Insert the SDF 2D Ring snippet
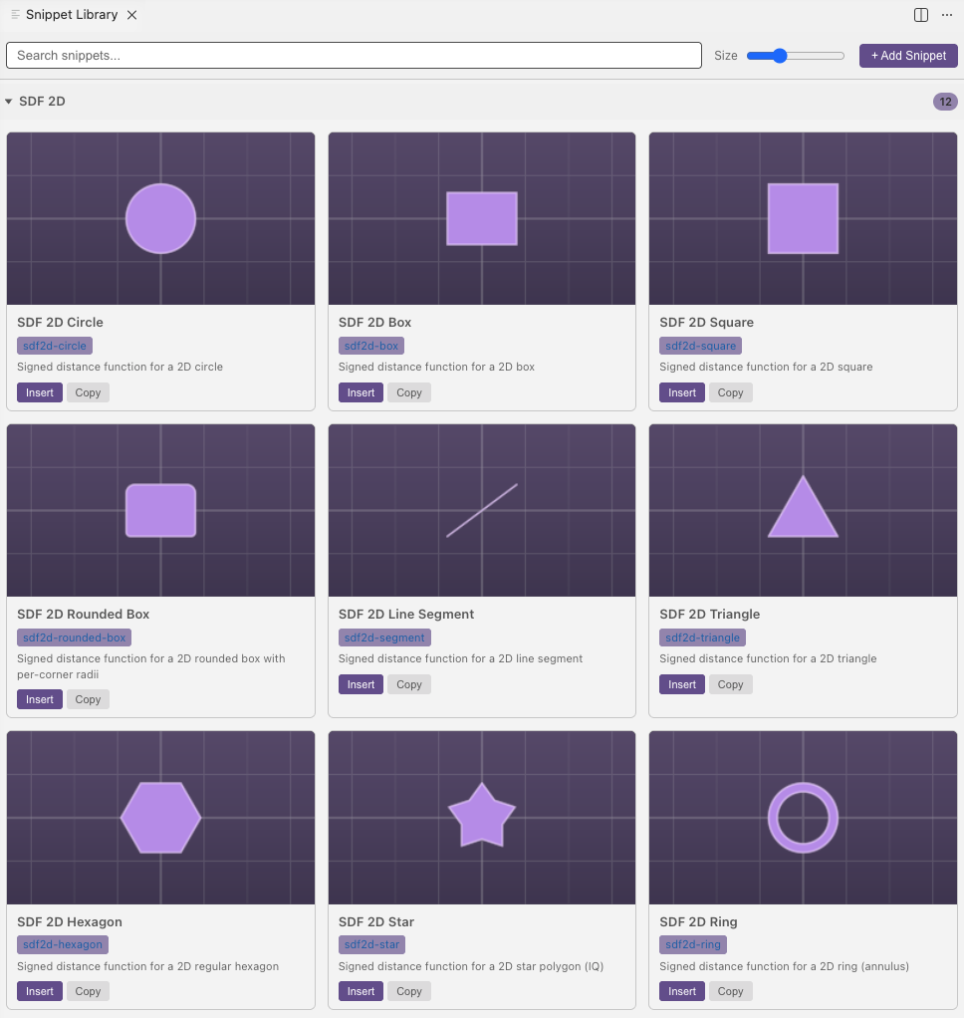 (682, 991)
